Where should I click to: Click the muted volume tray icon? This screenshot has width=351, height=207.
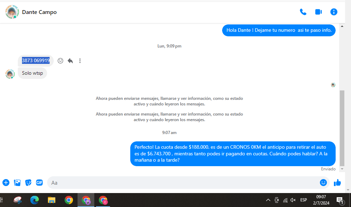(293, 200)
